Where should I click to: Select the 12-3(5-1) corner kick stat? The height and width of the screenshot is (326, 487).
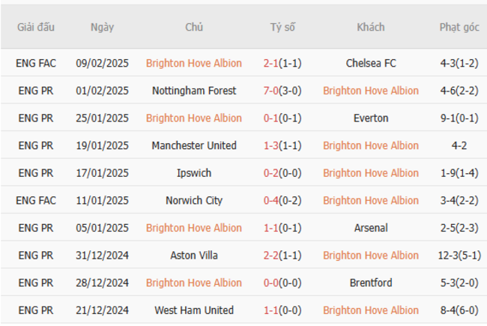pyautogui.click(x=459, y=256)
